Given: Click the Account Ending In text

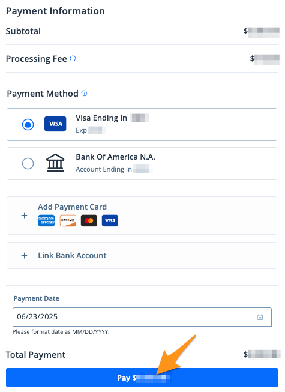Looking at the screenshot, I should click(104, 169).
